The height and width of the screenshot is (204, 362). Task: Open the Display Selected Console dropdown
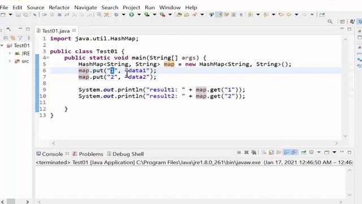[x=319, y=152]
